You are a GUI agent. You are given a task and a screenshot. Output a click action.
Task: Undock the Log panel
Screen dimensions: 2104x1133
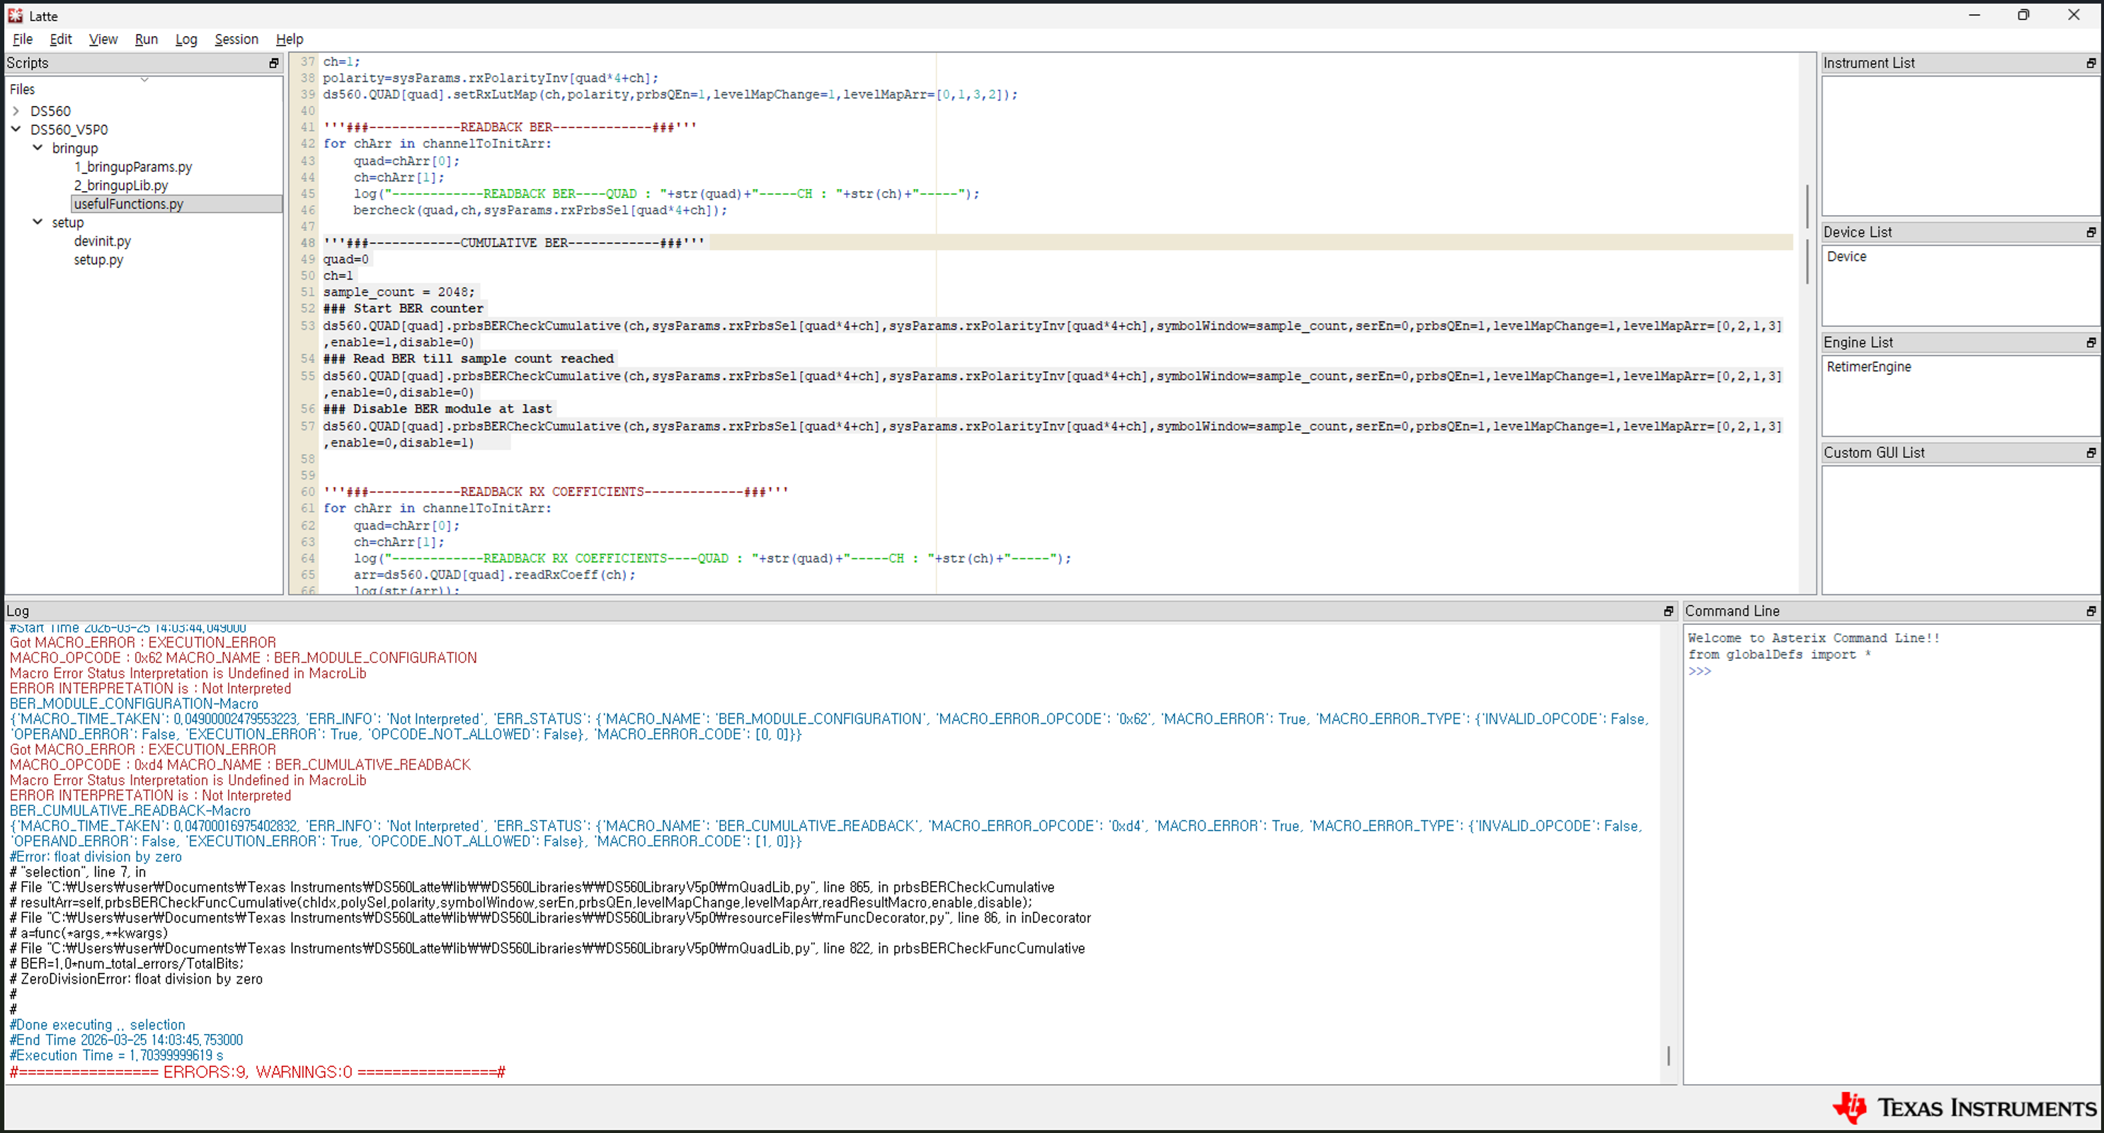pos(1669,611)
